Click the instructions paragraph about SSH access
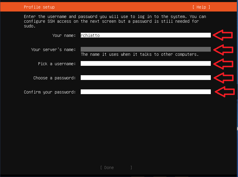The image size is (238, 177). click(115, 21)
